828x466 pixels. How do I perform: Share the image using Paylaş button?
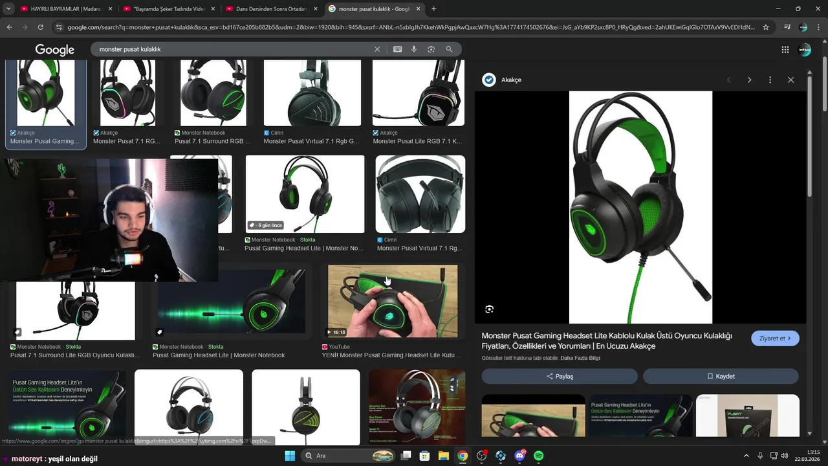tap(560, 376)
